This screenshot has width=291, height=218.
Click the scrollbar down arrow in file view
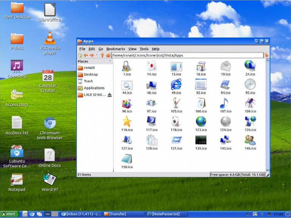tap(268, 170)
